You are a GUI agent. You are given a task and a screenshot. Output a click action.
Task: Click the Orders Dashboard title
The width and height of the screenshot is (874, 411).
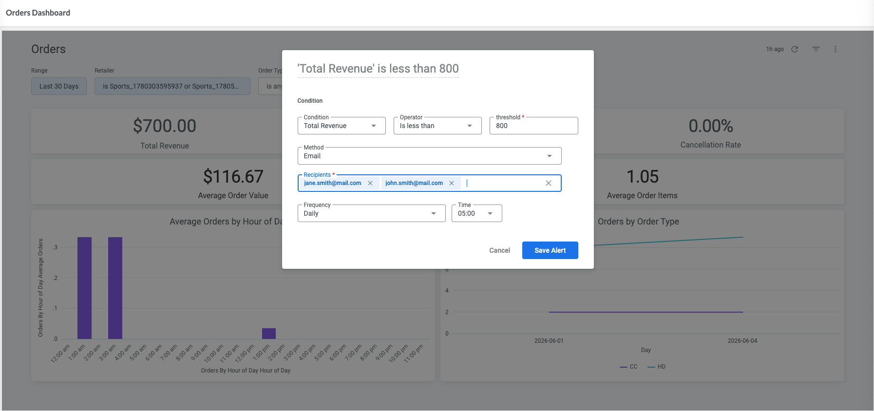[38, 13]
